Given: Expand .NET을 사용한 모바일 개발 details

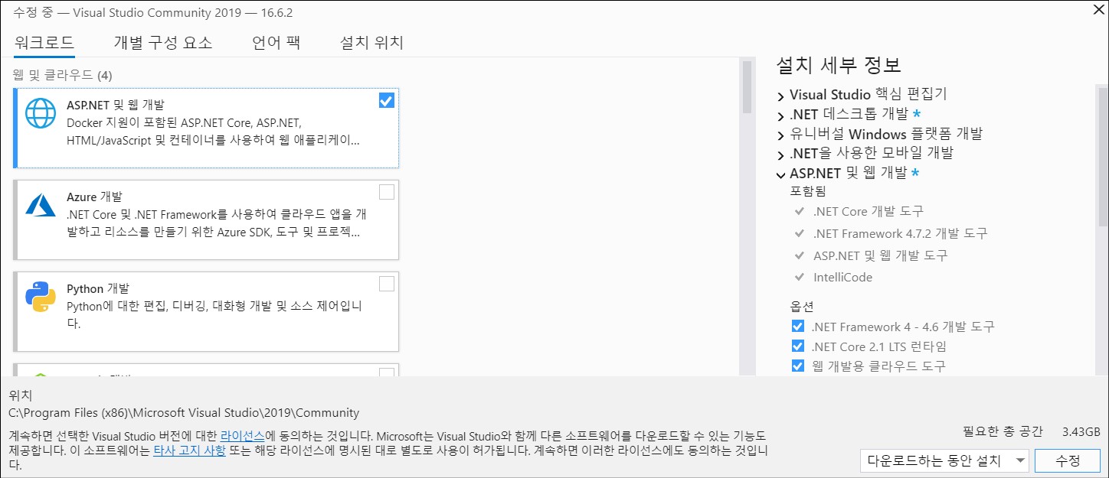Looking at the screenshot, I should pyautogui.click(x=780, y=154).
